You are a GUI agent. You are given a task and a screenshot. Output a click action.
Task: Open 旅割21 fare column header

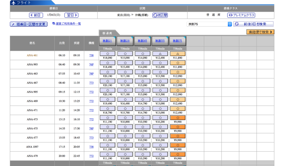pos(107,41)
